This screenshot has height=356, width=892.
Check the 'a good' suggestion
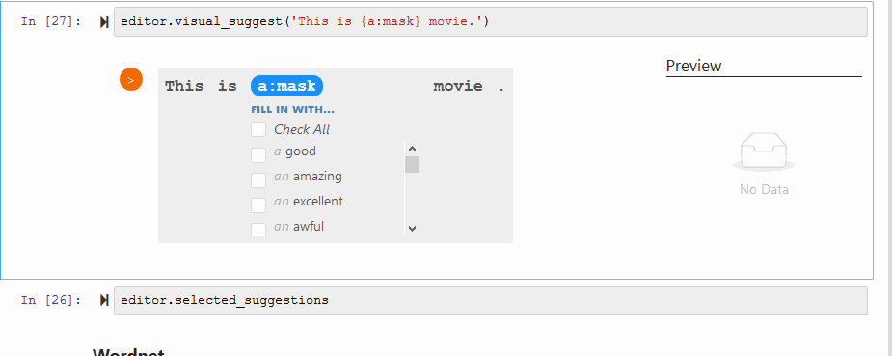pos(258,154)
